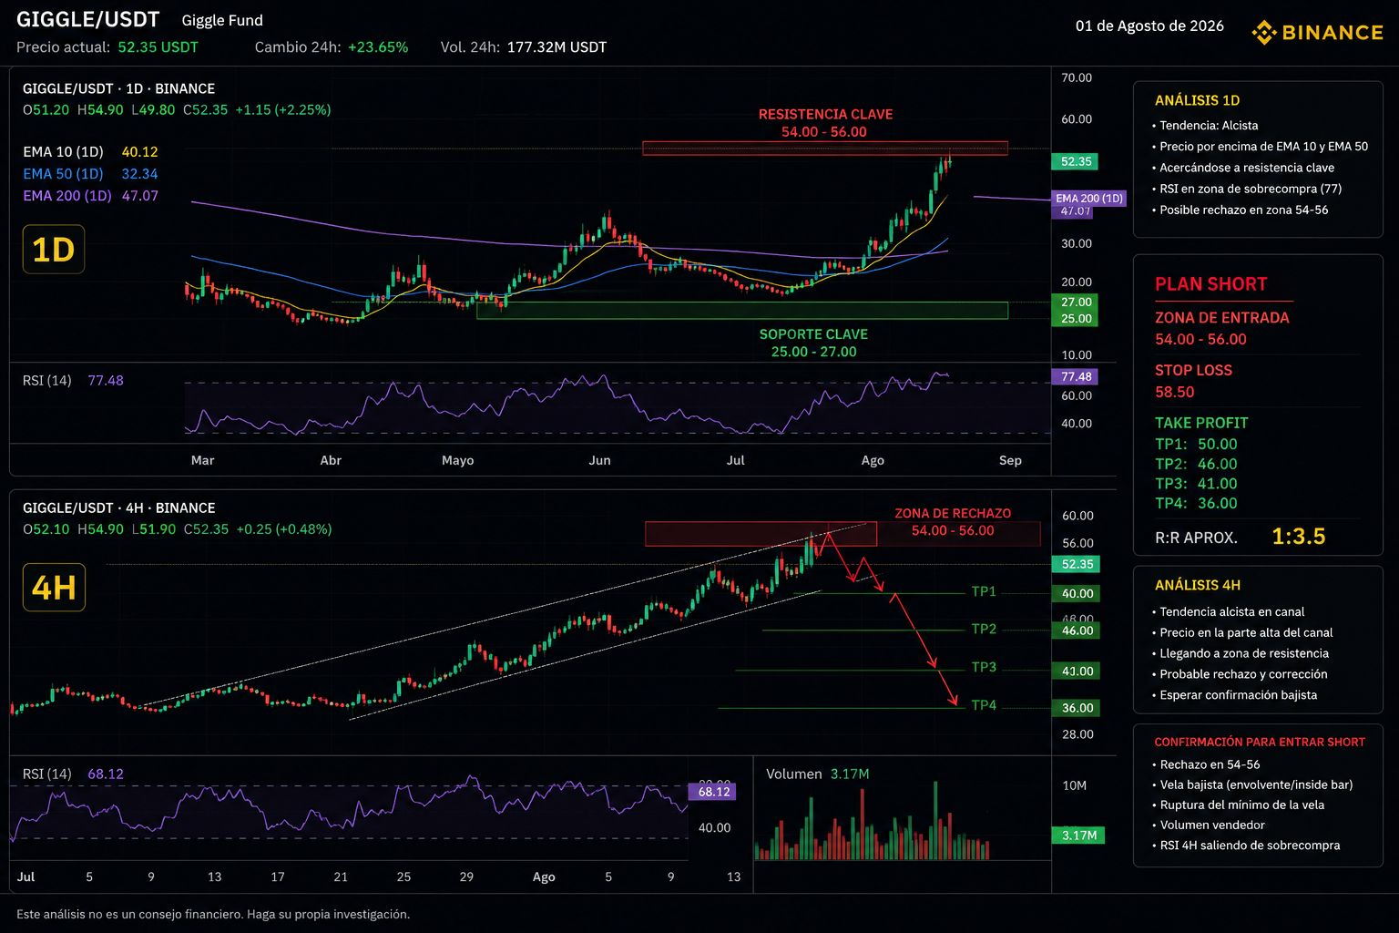
Task: Click the STOP LOSS 58.50 value
Action: click(x=1175, y=392)
